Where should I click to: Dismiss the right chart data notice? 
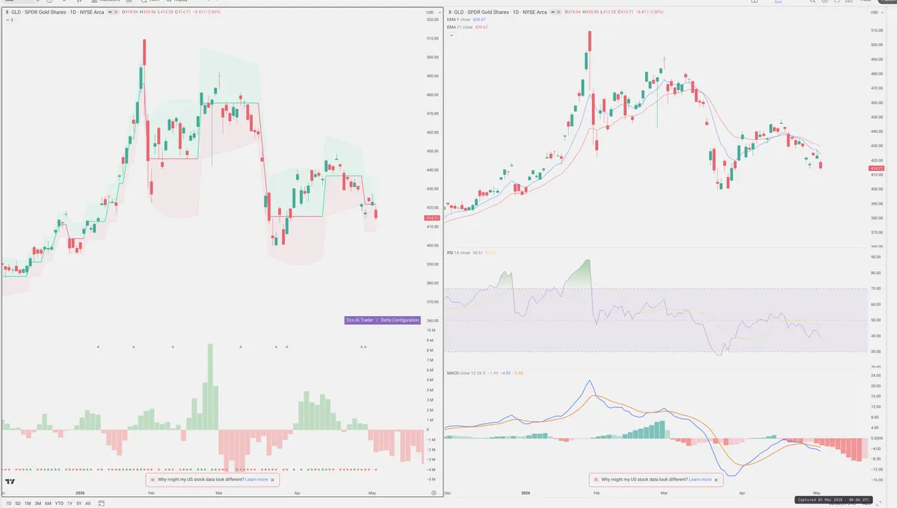click(x=717, y=480)
